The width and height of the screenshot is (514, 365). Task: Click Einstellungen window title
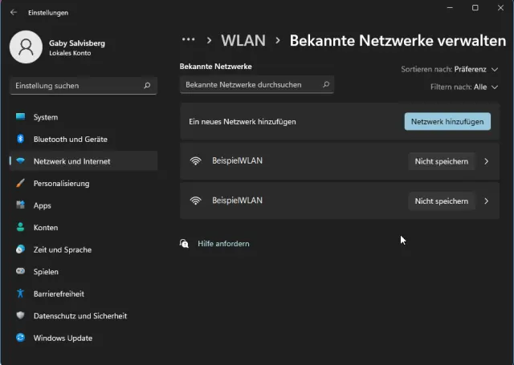click(x=48, y=13)
